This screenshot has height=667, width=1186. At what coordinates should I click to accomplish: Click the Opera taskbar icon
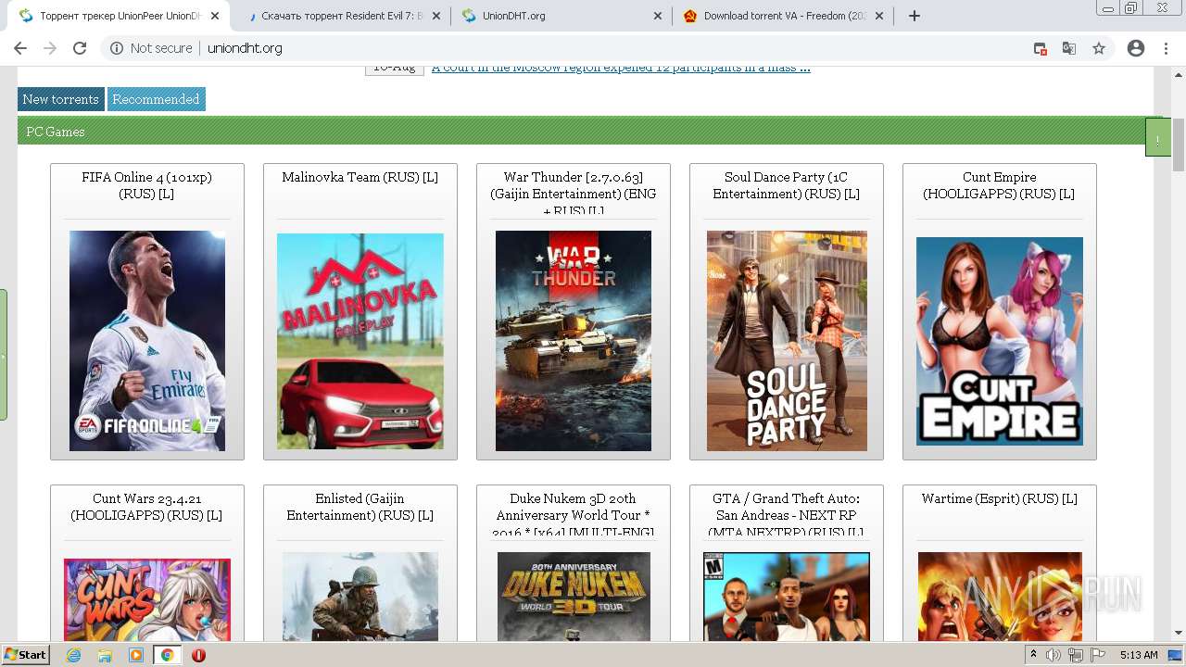(198, 655)
